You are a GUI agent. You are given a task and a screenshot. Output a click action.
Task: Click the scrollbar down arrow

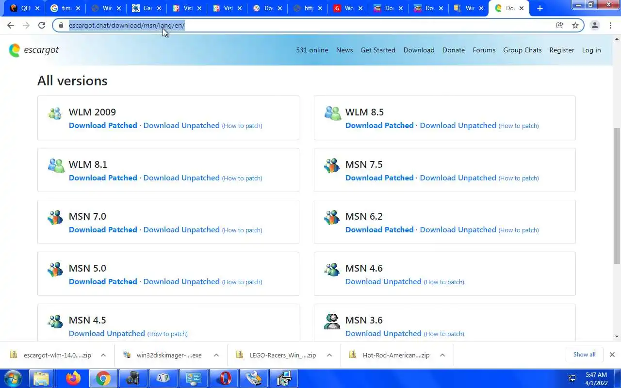[x=617, y=336]
